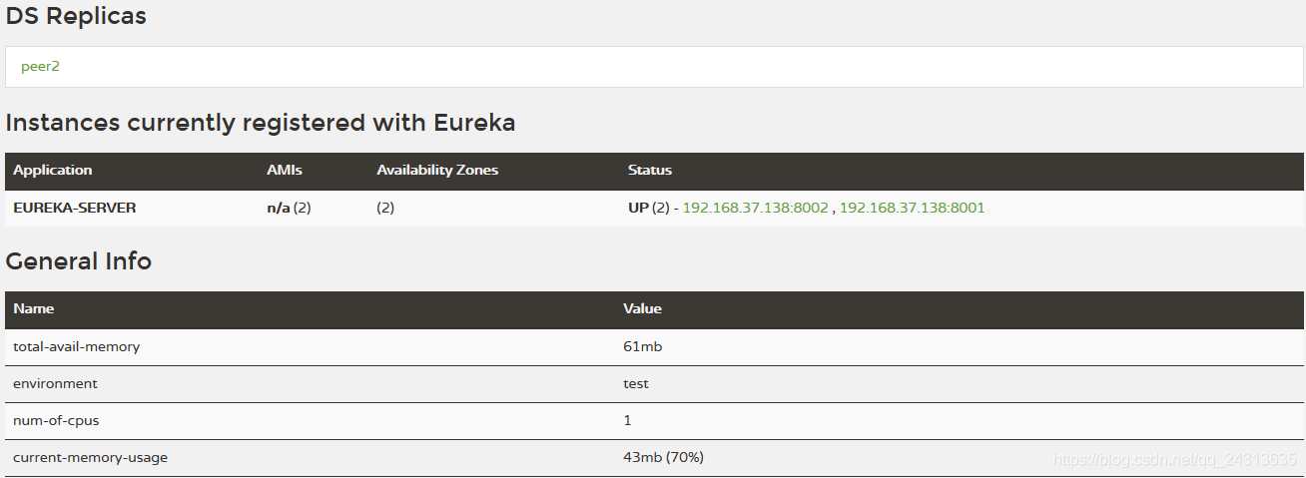This screenshot has height=478, width=1306.
Task: Click the Name column header
Action: [x=33, y=309]
